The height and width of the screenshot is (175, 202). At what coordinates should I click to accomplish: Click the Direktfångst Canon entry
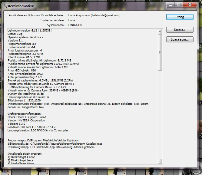pos(22,157)
